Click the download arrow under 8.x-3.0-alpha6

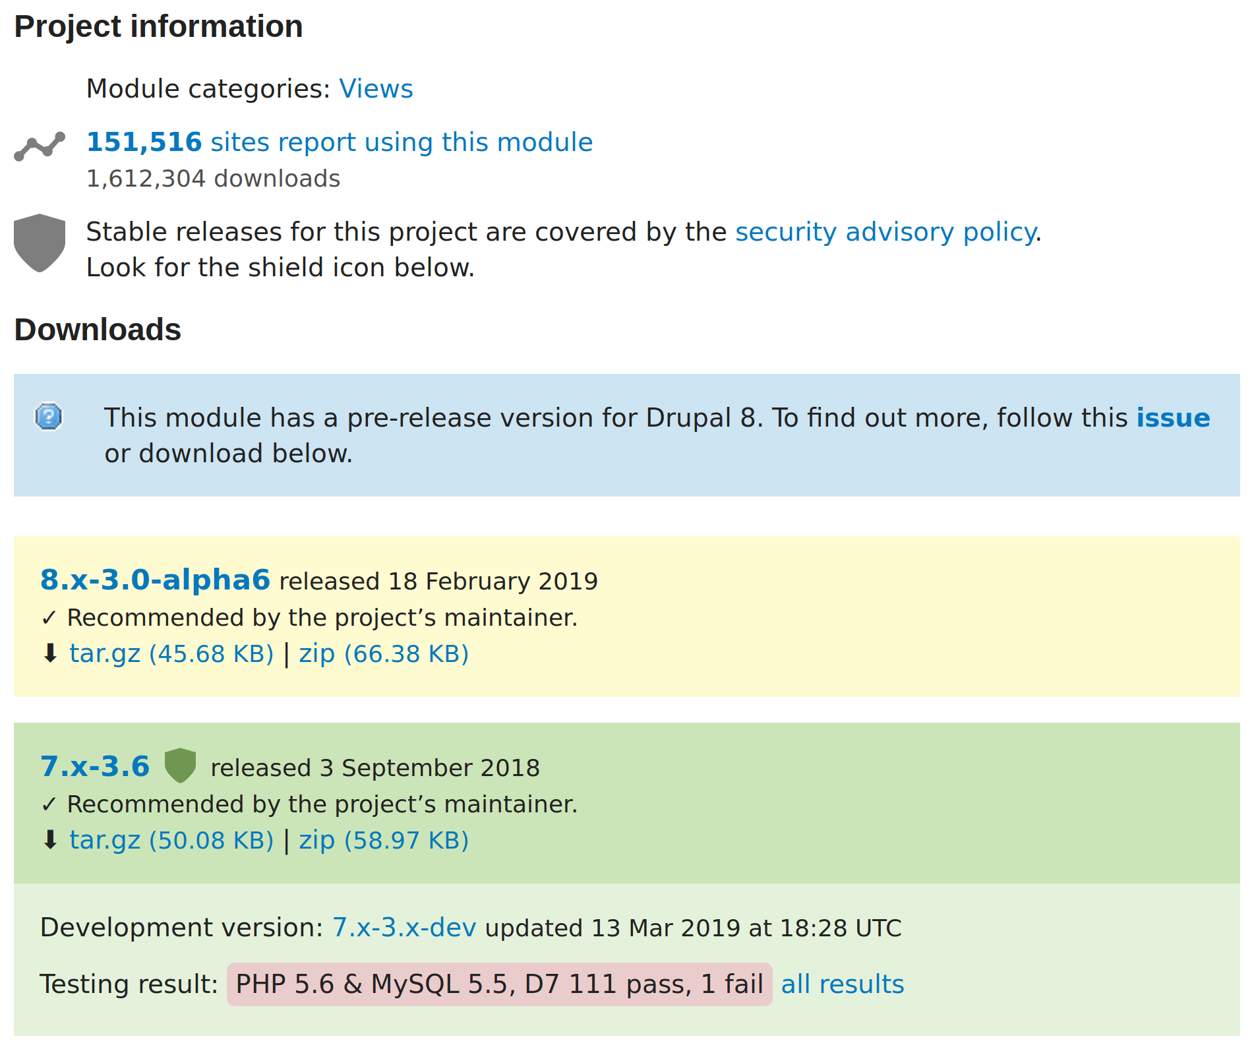49,653
